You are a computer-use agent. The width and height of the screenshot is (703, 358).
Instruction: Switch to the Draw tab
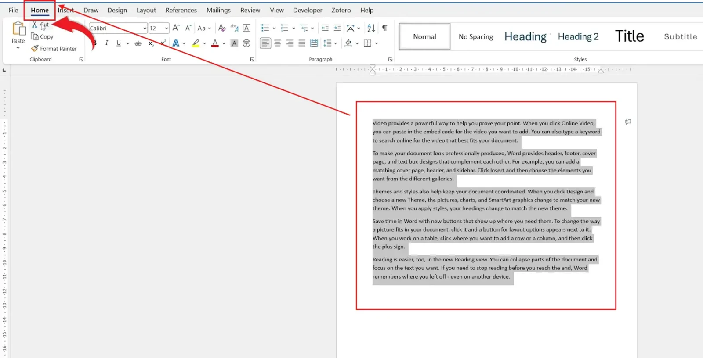[x=91, y=10]
